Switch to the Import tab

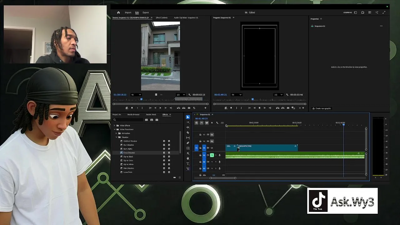[128, 12]
